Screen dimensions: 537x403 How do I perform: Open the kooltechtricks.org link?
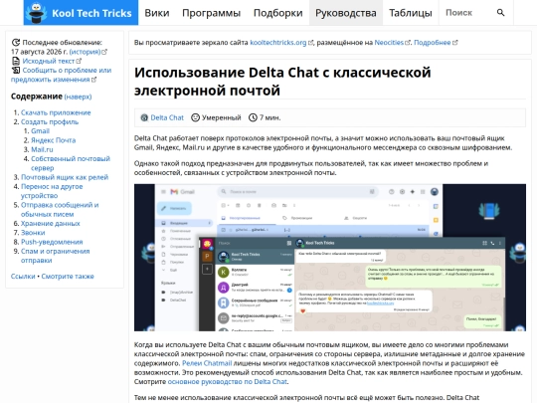coord(278,43)
